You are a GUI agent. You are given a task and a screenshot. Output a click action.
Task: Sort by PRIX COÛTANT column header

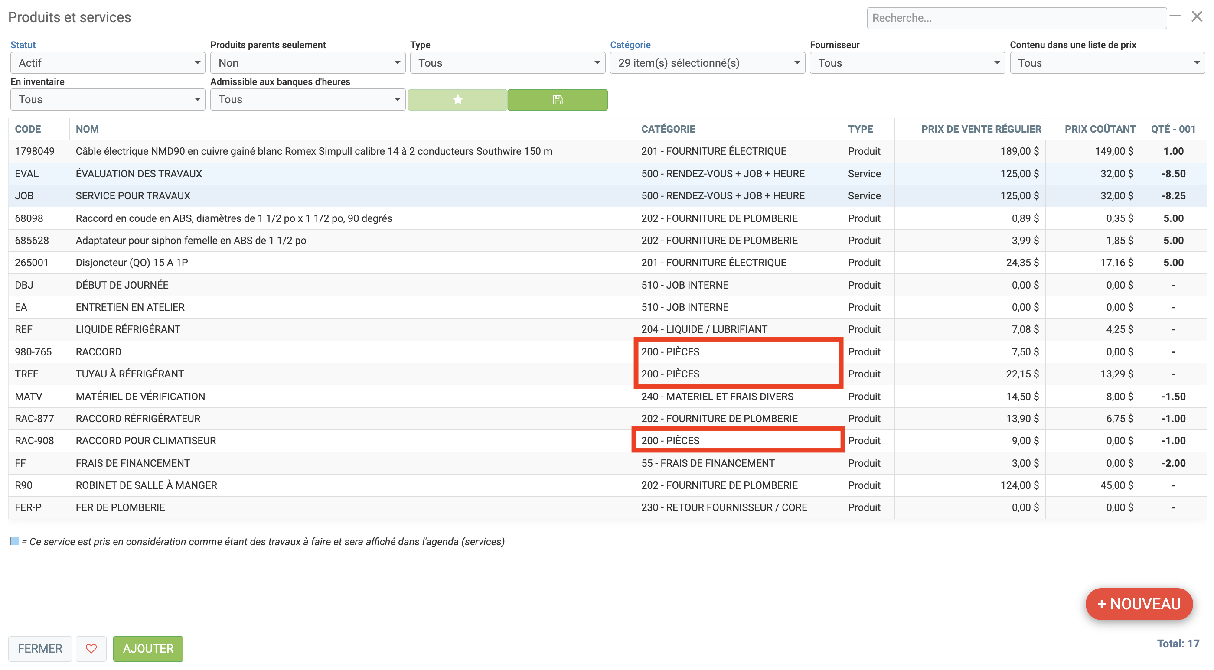pyautogui.click(x=1100, y=129)
